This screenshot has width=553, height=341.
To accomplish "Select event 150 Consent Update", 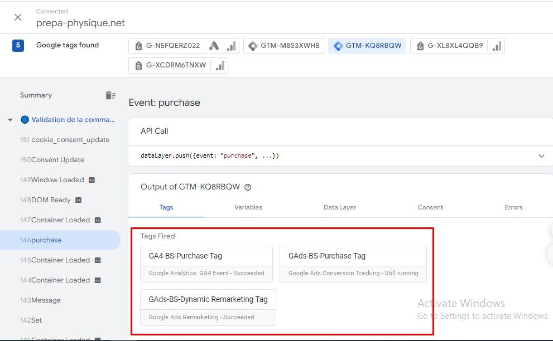I will pyautogui.click(x=52, y=160).
